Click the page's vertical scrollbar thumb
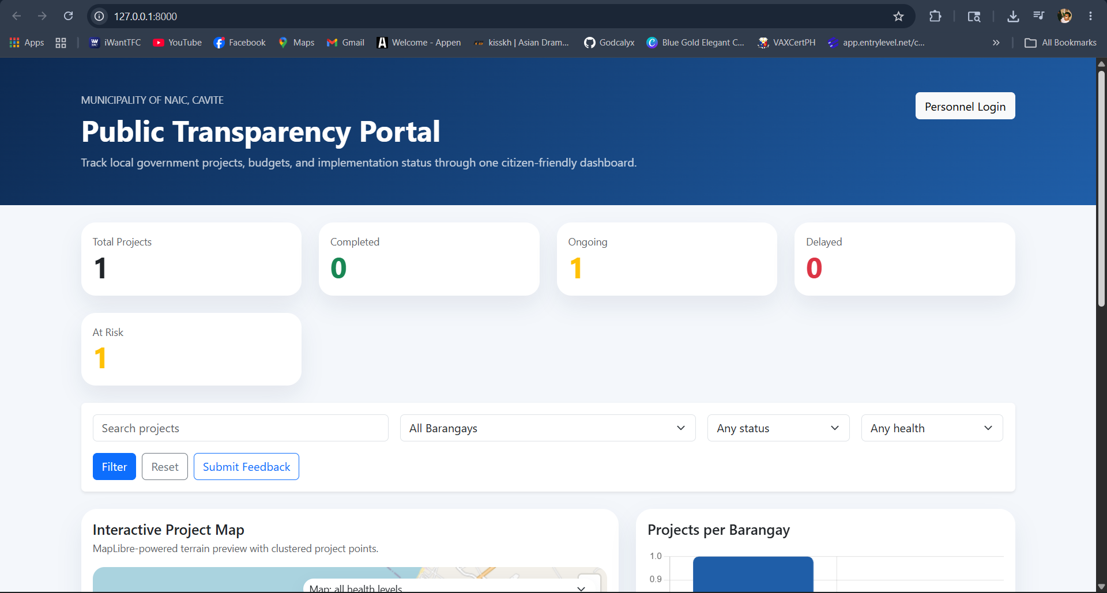Image resolution: width=1107 pixels, height=593 pixels. tap(1101, 188)
